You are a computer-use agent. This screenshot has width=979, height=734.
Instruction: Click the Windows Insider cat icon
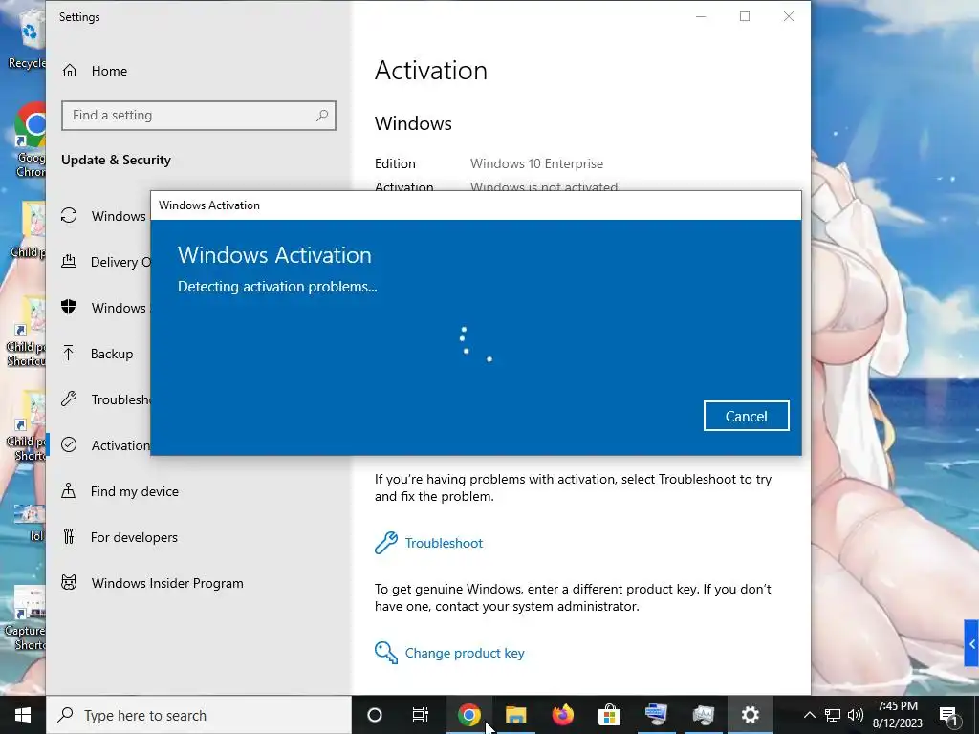69,583
